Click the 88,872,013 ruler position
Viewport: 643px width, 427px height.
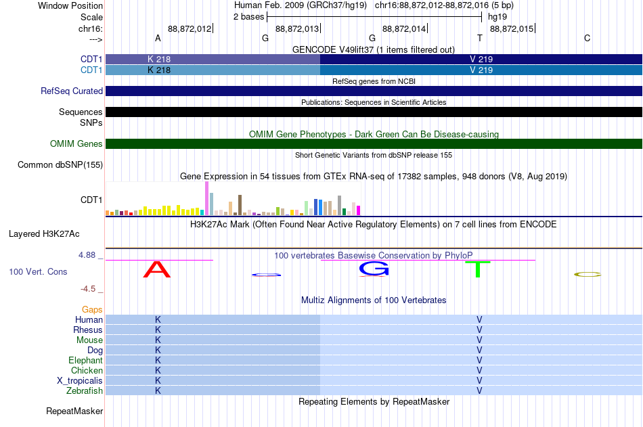(x=297, y=28)
